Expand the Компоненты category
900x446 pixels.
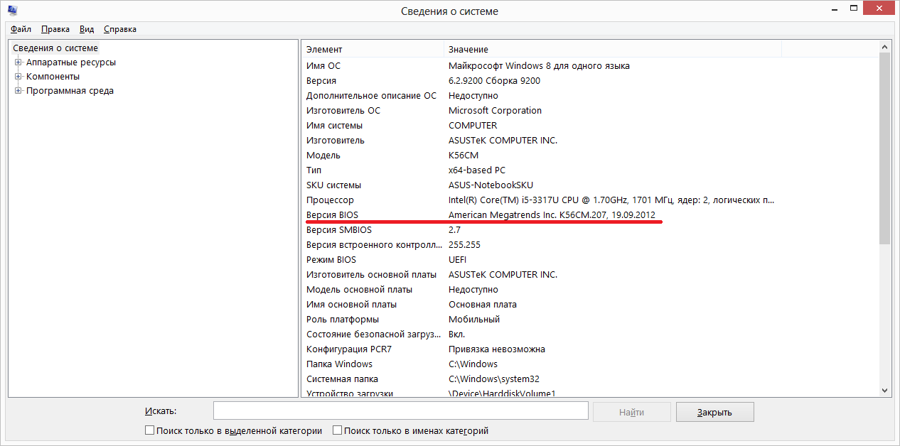click(17, 76)
